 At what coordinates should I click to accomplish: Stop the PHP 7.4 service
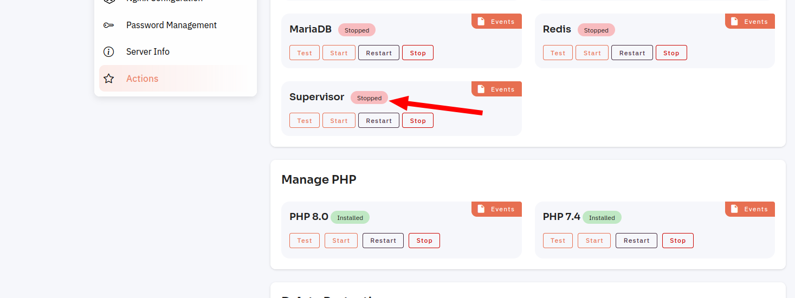(x=677, y=241)
